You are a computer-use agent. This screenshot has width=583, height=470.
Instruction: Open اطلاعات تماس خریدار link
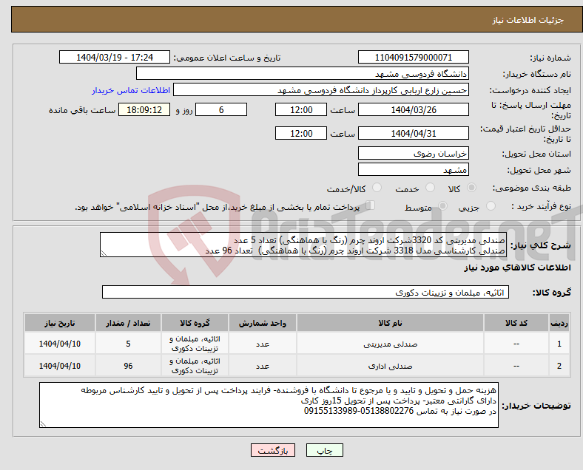pyautogui.click(x=130, y=90)
